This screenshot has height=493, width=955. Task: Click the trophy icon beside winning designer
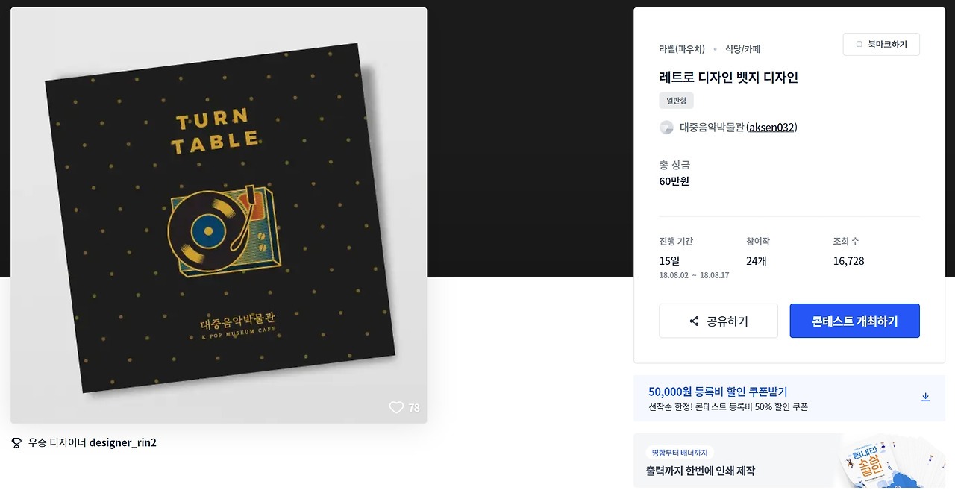16,442
